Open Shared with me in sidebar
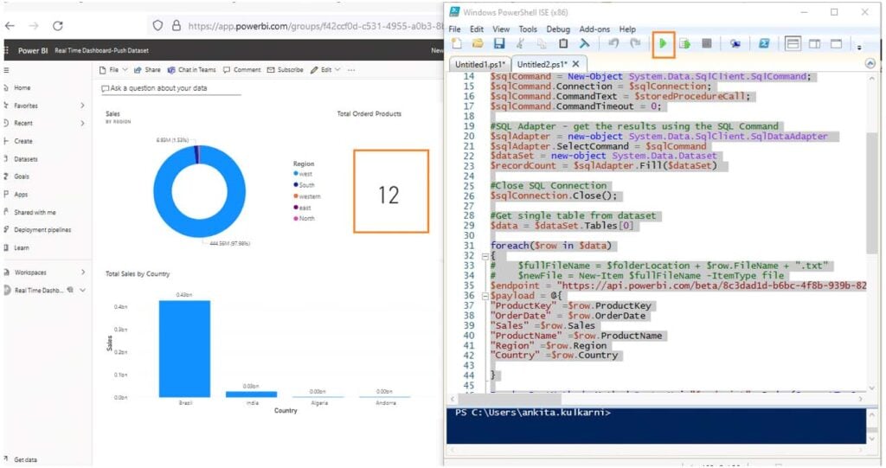Image resolution: width=886 pixels, height=468 pixels. 35,212
